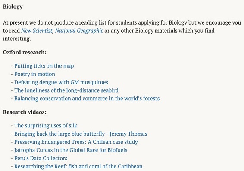
Task: Open Bringing back the large blue butterfly video
Action: 81,134
